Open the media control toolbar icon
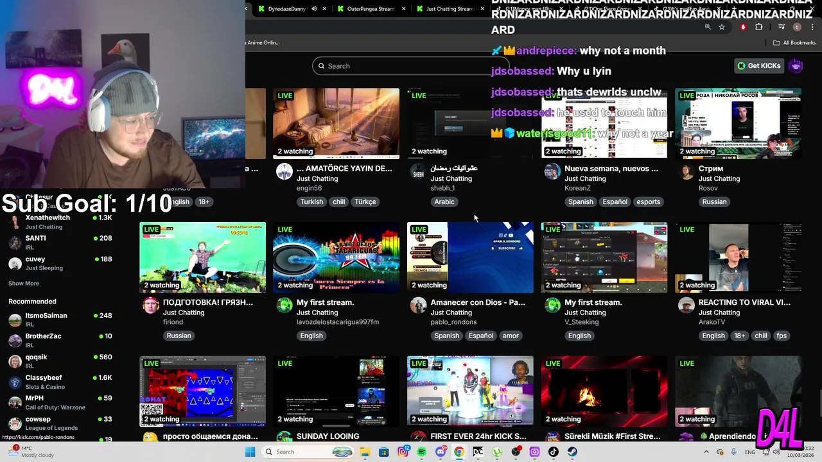 pos(782,27)
